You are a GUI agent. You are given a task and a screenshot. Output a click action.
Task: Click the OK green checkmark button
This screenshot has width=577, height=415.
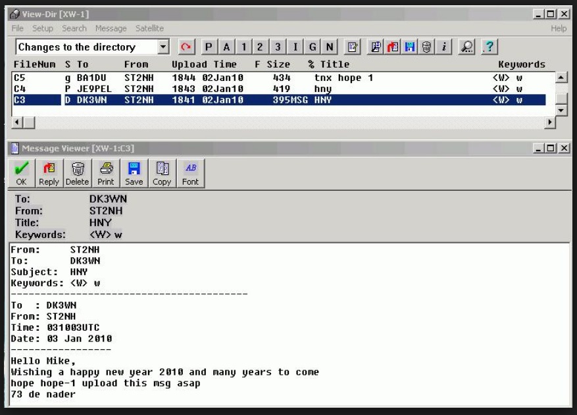[22, 173]
